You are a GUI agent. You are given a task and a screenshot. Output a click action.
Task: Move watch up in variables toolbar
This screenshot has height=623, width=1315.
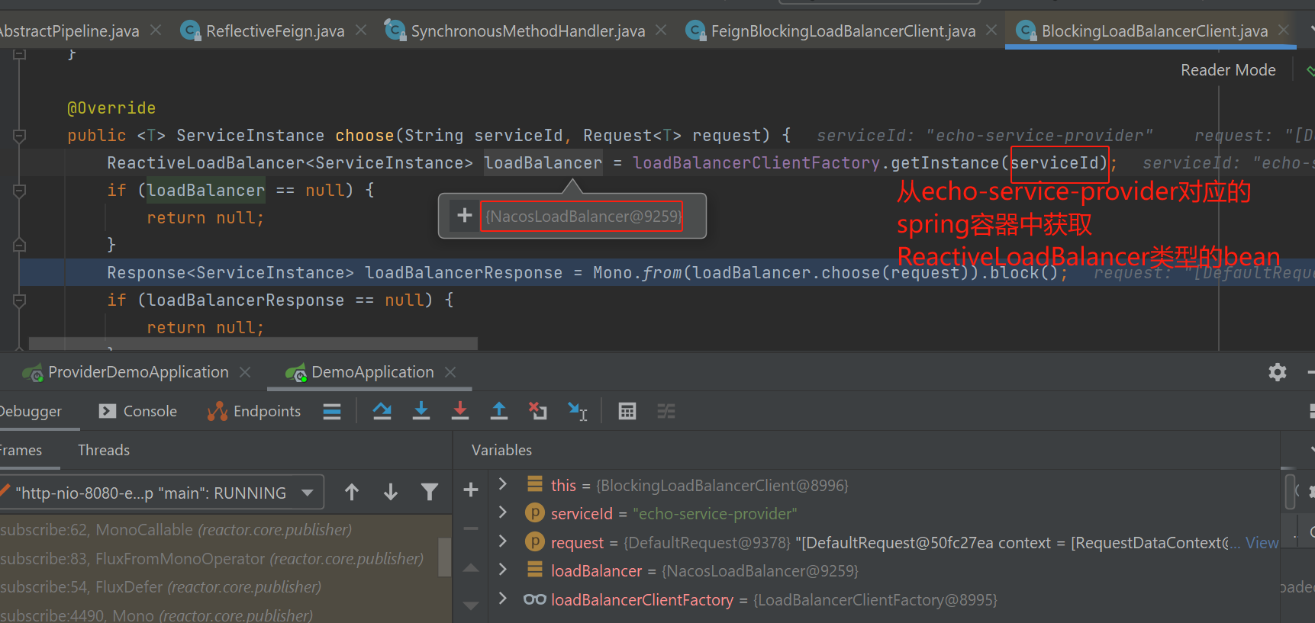(470, 568)
